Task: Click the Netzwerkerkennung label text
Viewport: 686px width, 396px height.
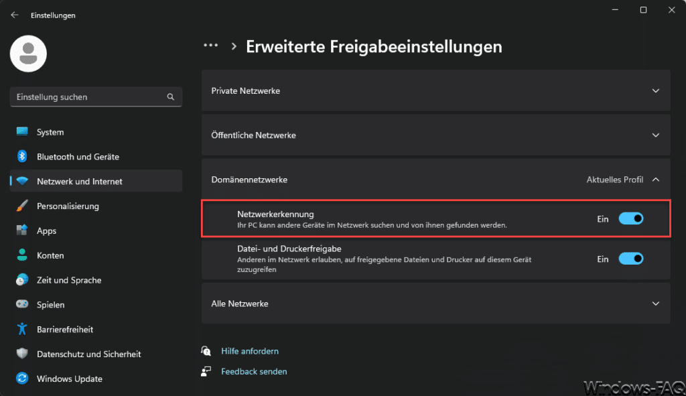Action: [x=275, y=214]
